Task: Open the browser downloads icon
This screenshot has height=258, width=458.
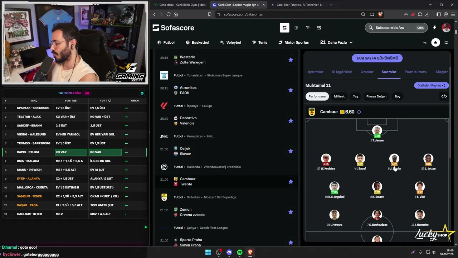Action: [x=428, y=14]
